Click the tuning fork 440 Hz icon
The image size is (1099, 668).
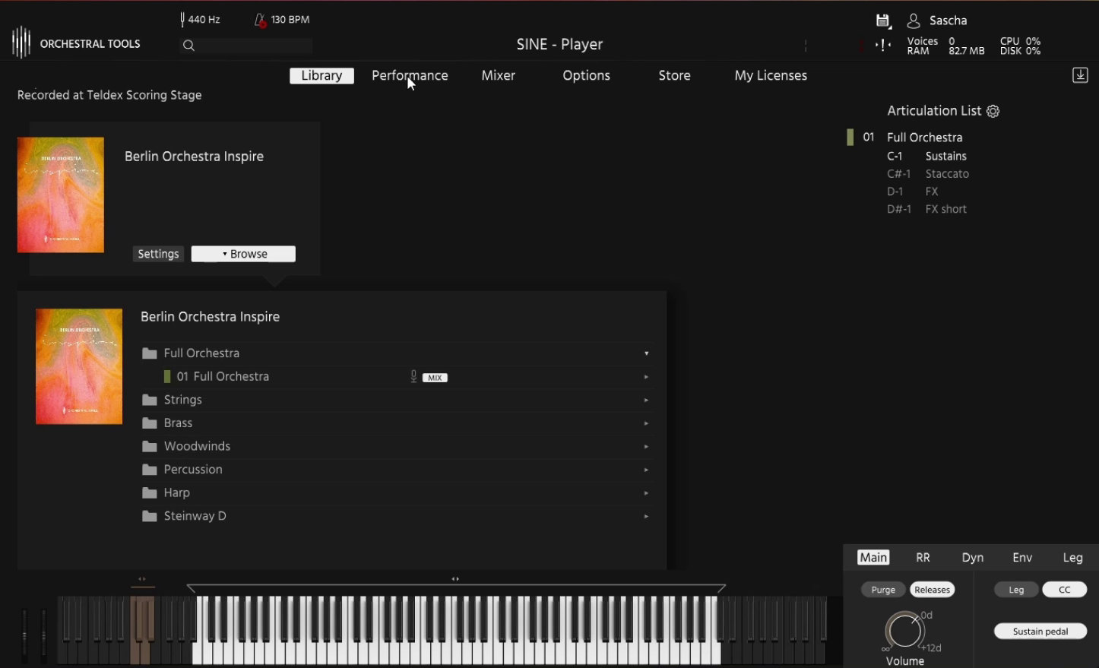[181, 18]
